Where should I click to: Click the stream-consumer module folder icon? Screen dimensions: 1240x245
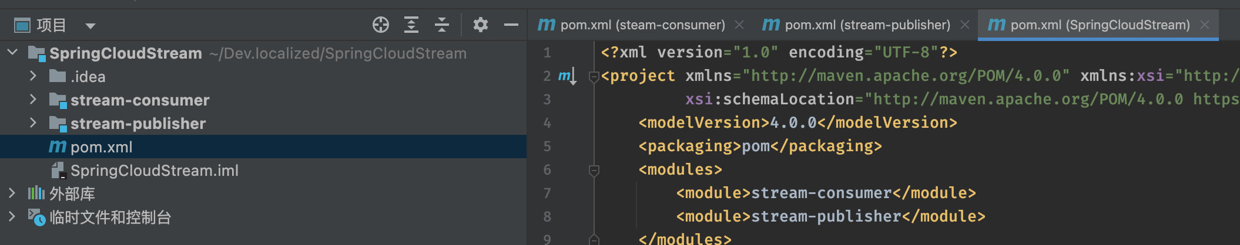[58, 100]
